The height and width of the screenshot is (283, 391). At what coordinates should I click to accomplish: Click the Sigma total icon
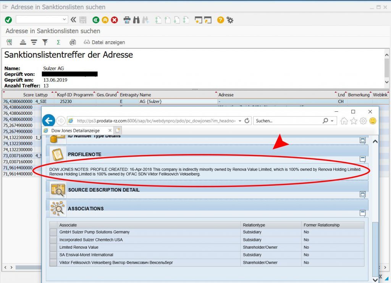(58, 42)
